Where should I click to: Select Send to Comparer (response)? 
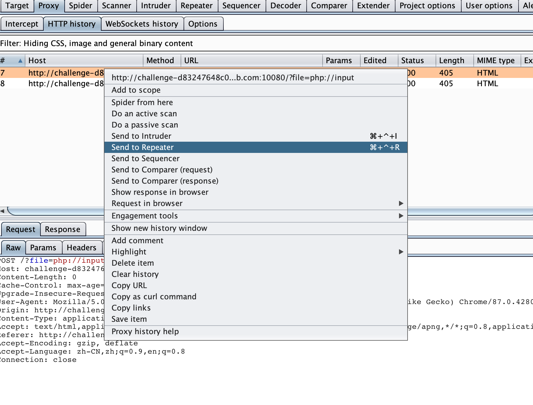click(256, 181)
